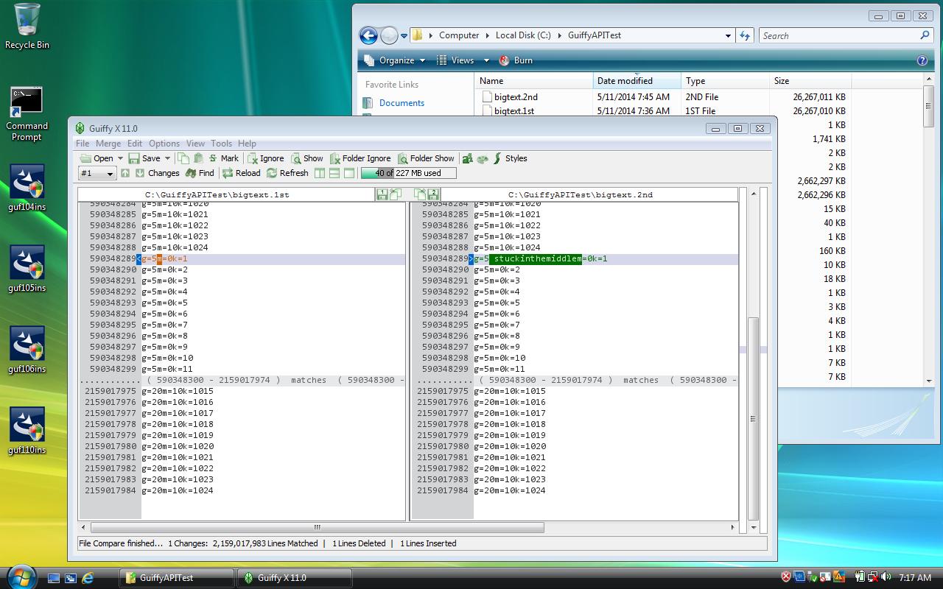Click the Folder Show button
The image size is (943, 589).
427,158
